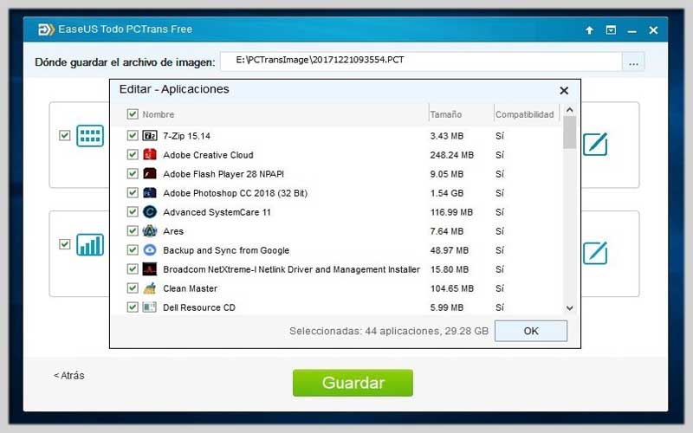Viewport: 693px width, 433px height.
Task: Click the upper edit pencil icon
Action: click(x=595, y=144)
